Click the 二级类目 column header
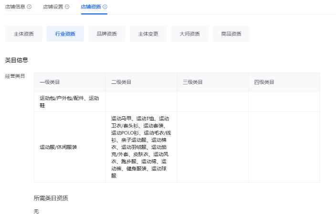The image size is (336, 215). pyautogui.click(x=121, y=82)
